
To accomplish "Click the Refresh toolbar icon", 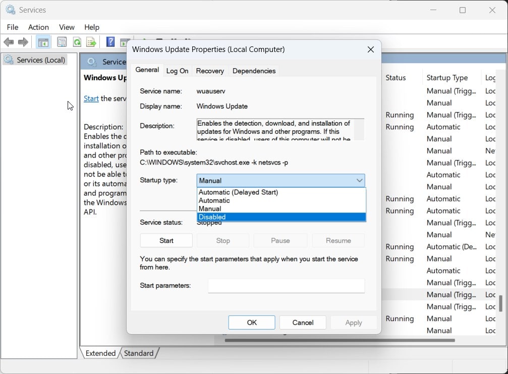I will click(77, 42).
